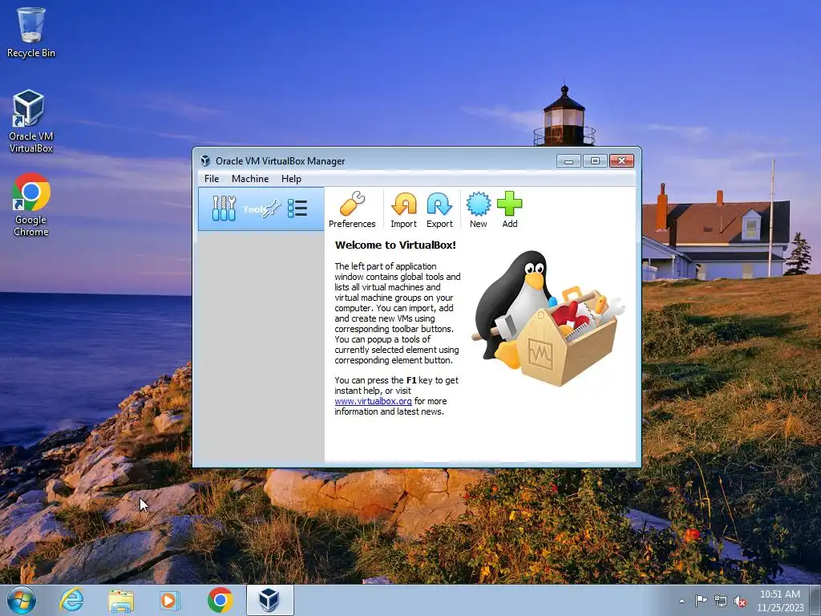
Task: Click the muted volume tray icon
Action: pos(740,601)
